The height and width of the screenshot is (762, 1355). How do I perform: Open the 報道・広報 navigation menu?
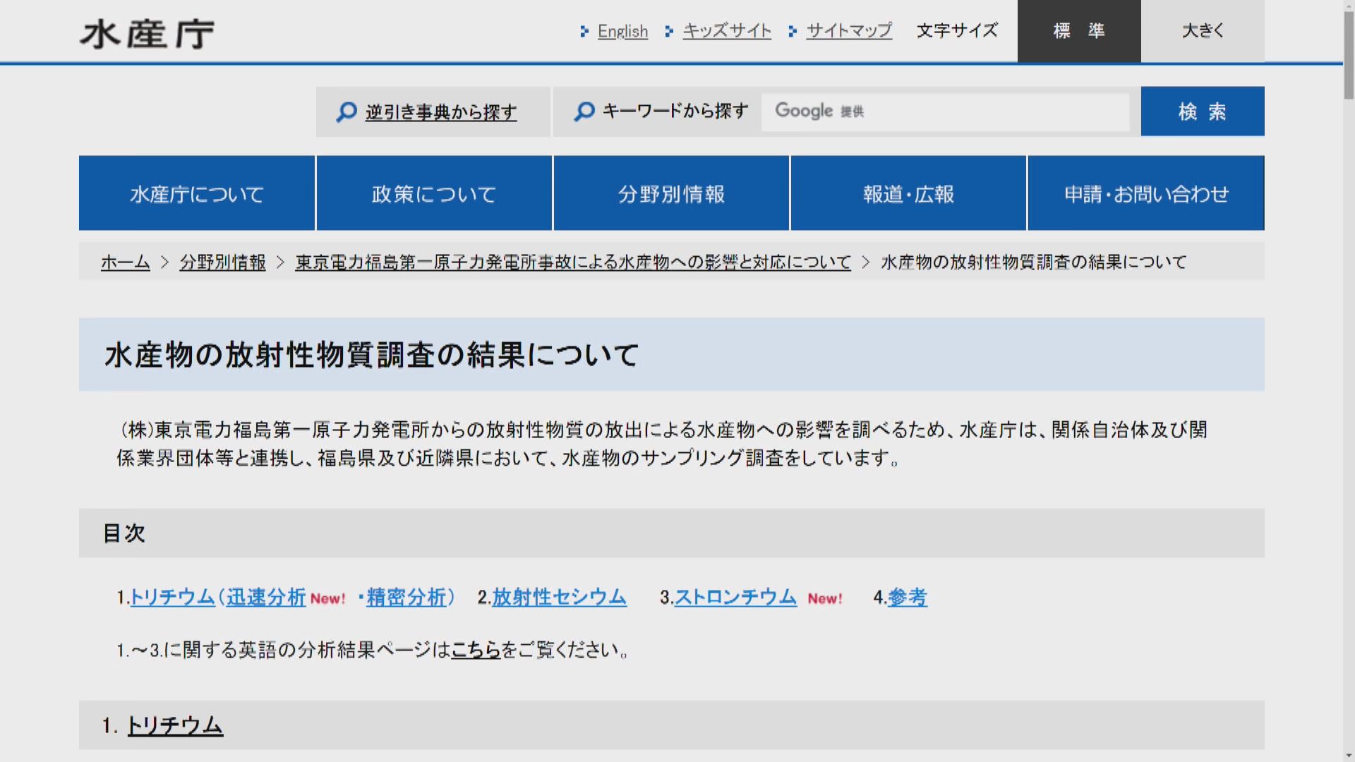pyautogui.click(x=908, y=193)
